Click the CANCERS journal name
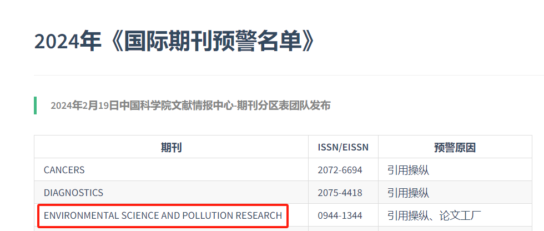The width and height of the screenshot is (544, 231). [64, 170]
